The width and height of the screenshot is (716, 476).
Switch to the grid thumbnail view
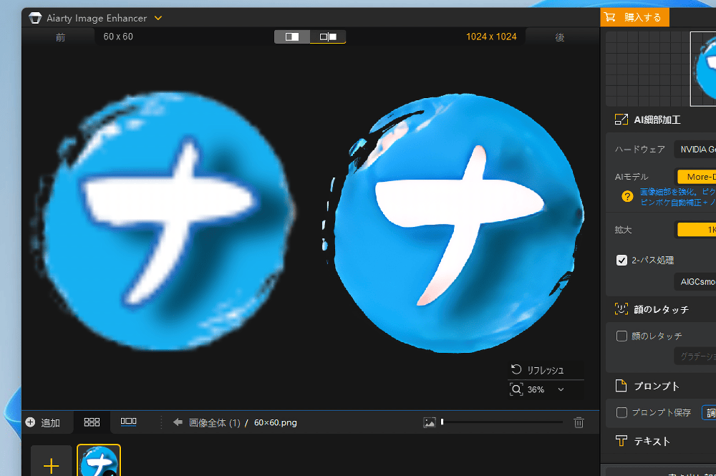point(92,422)
